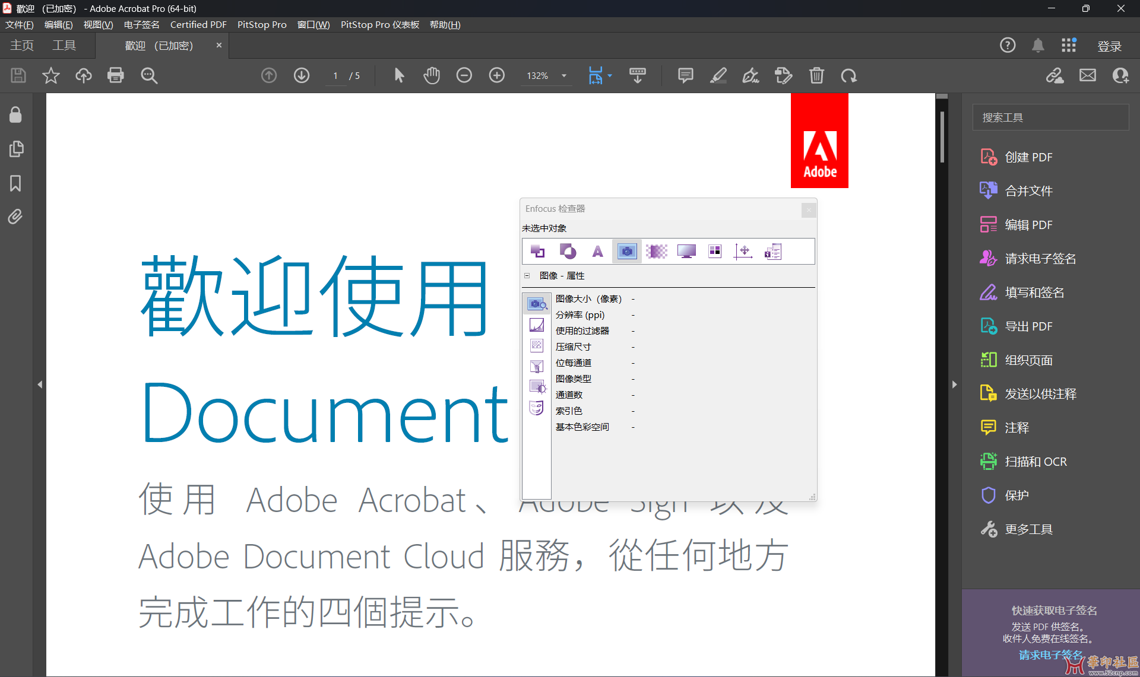
Task: Click the 搜索工具 search field
Action: [1050, 117]
